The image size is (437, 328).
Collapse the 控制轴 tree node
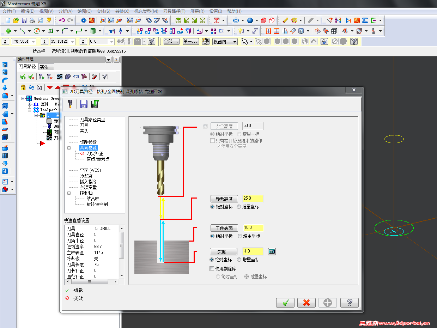click(69, 193)
